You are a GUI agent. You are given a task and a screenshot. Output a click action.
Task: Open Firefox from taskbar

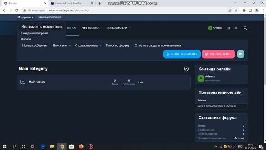81,146
